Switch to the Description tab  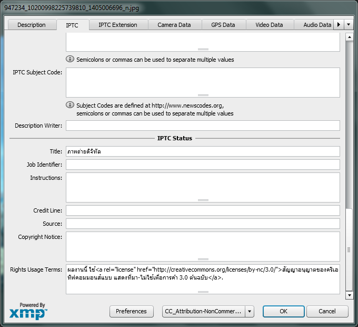(x=32, y=25)
